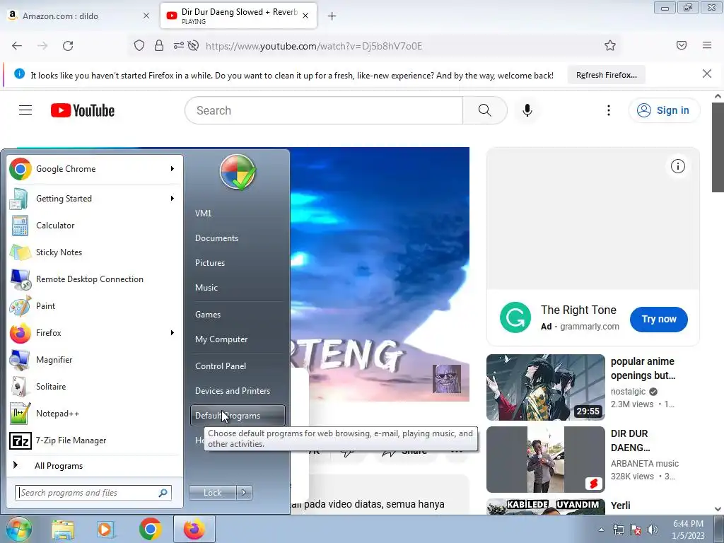
Task: Open Chrome from the taskbar
Action: (x=150, y=529)
